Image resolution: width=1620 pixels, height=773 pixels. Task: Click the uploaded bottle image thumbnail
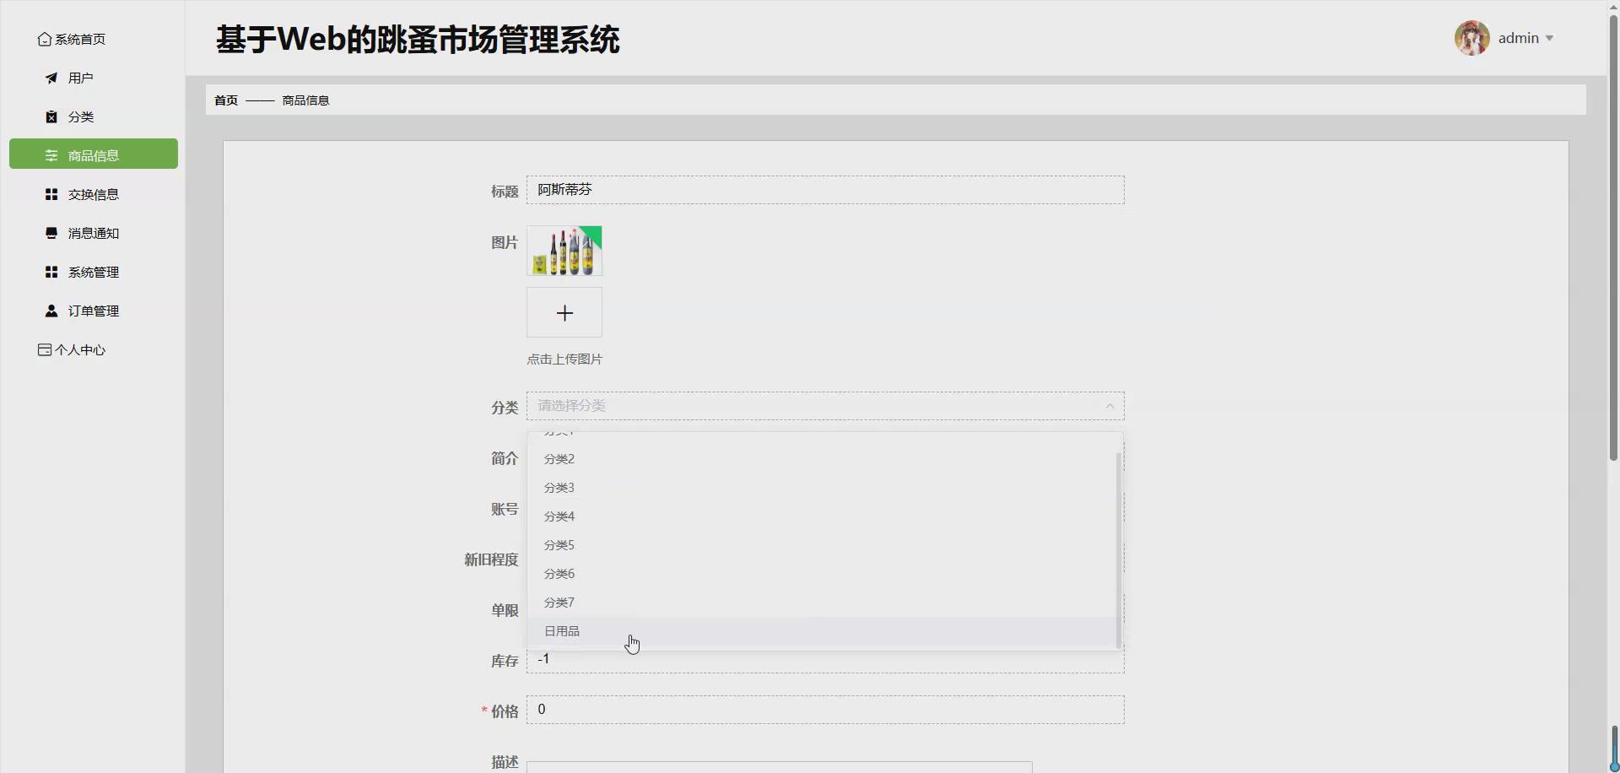(564, 250)
